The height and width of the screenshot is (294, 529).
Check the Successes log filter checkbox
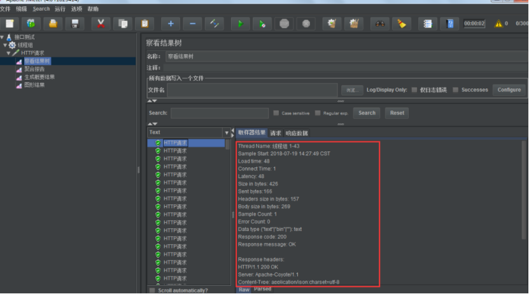[x=455, y=90]
